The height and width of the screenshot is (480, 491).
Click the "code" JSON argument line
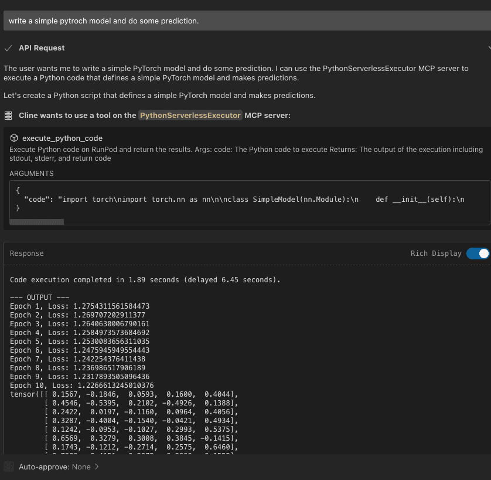tap(244, 200)
